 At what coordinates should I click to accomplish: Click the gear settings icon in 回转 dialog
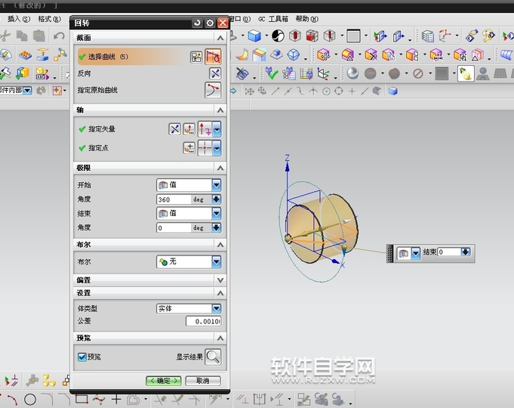(x=210, y=23)
